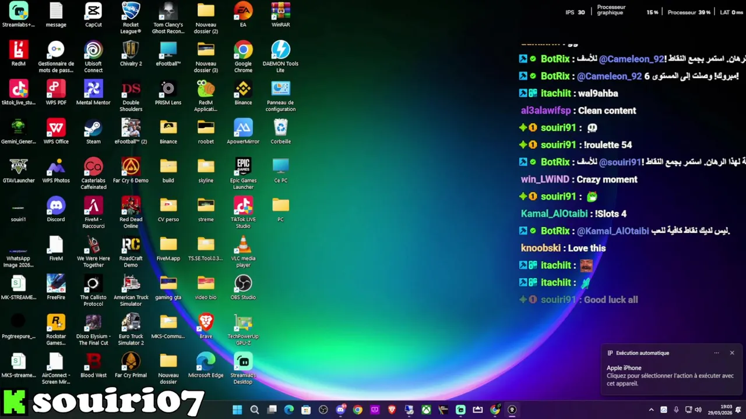Image resolution: width=746 pixels, height=419 pixels.
Task: Open the Far Cry 6 Demo icon
Action: point(131,171)
